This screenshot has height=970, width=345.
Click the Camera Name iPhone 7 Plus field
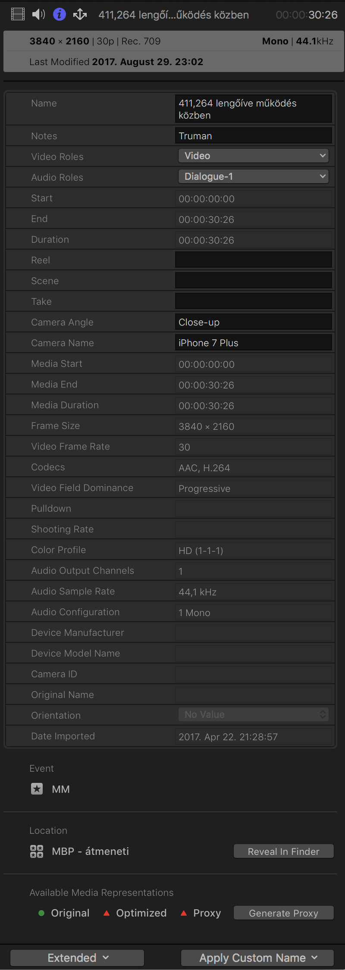(253, 343)
